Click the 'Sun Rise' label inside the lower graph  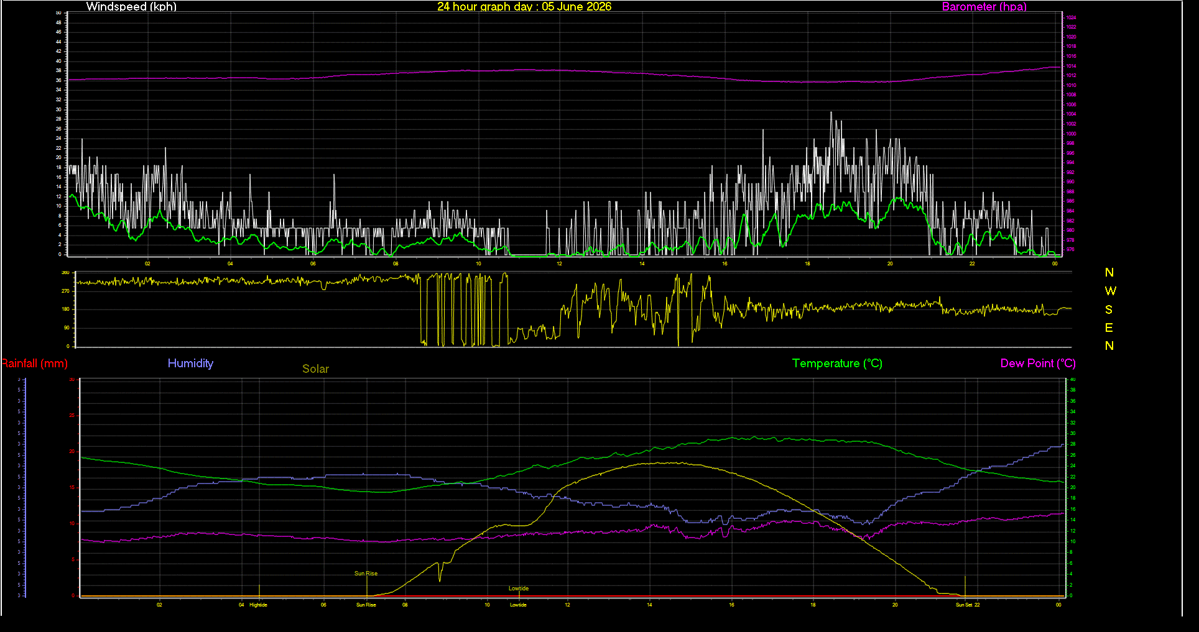pyautogui.click(x=366, y=574)
